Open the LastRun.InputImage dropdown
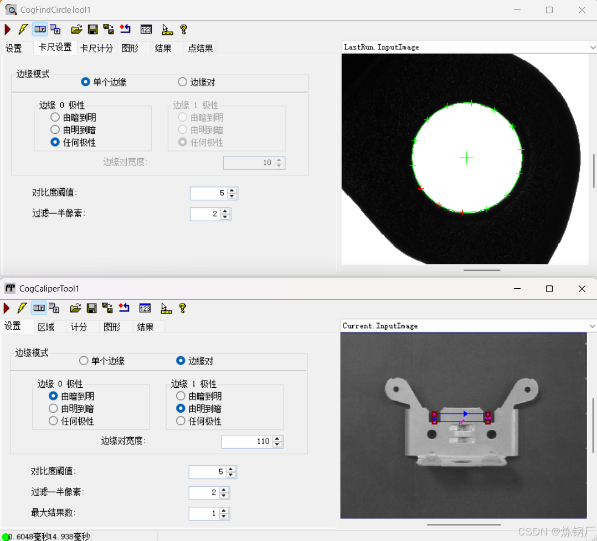Screen dimensions: 597x541 point(592,47)
